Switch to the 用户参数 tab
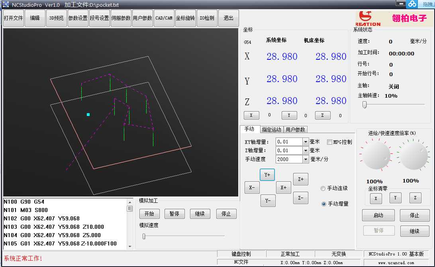 (x=296, y=130)
